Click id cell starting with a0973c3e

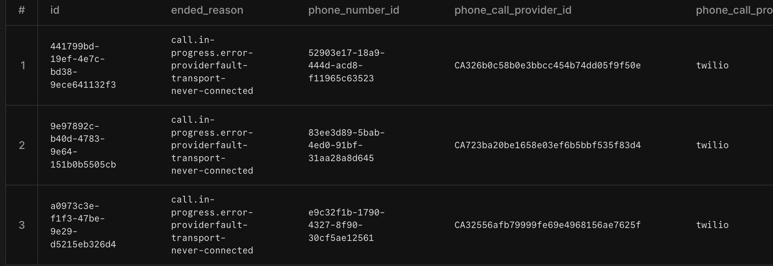tap(83, 225)
